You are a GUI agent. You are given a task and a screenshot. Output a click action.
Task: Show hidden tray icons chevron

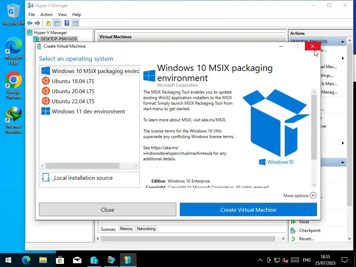point(260,260)
